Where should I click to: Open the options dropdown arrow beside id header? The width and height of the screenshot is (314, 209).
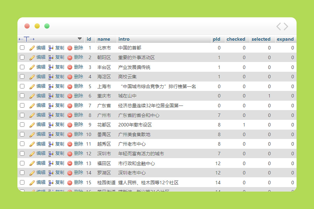80,39
